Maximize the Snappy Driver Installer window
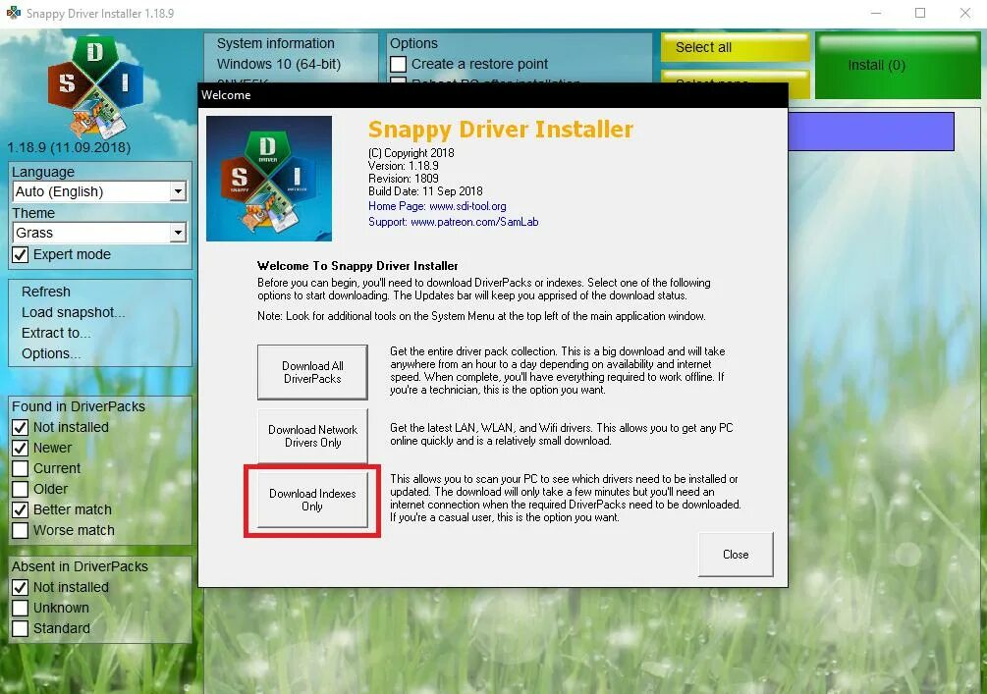This screenshot has width=987, height=694. tap(920, 13)
